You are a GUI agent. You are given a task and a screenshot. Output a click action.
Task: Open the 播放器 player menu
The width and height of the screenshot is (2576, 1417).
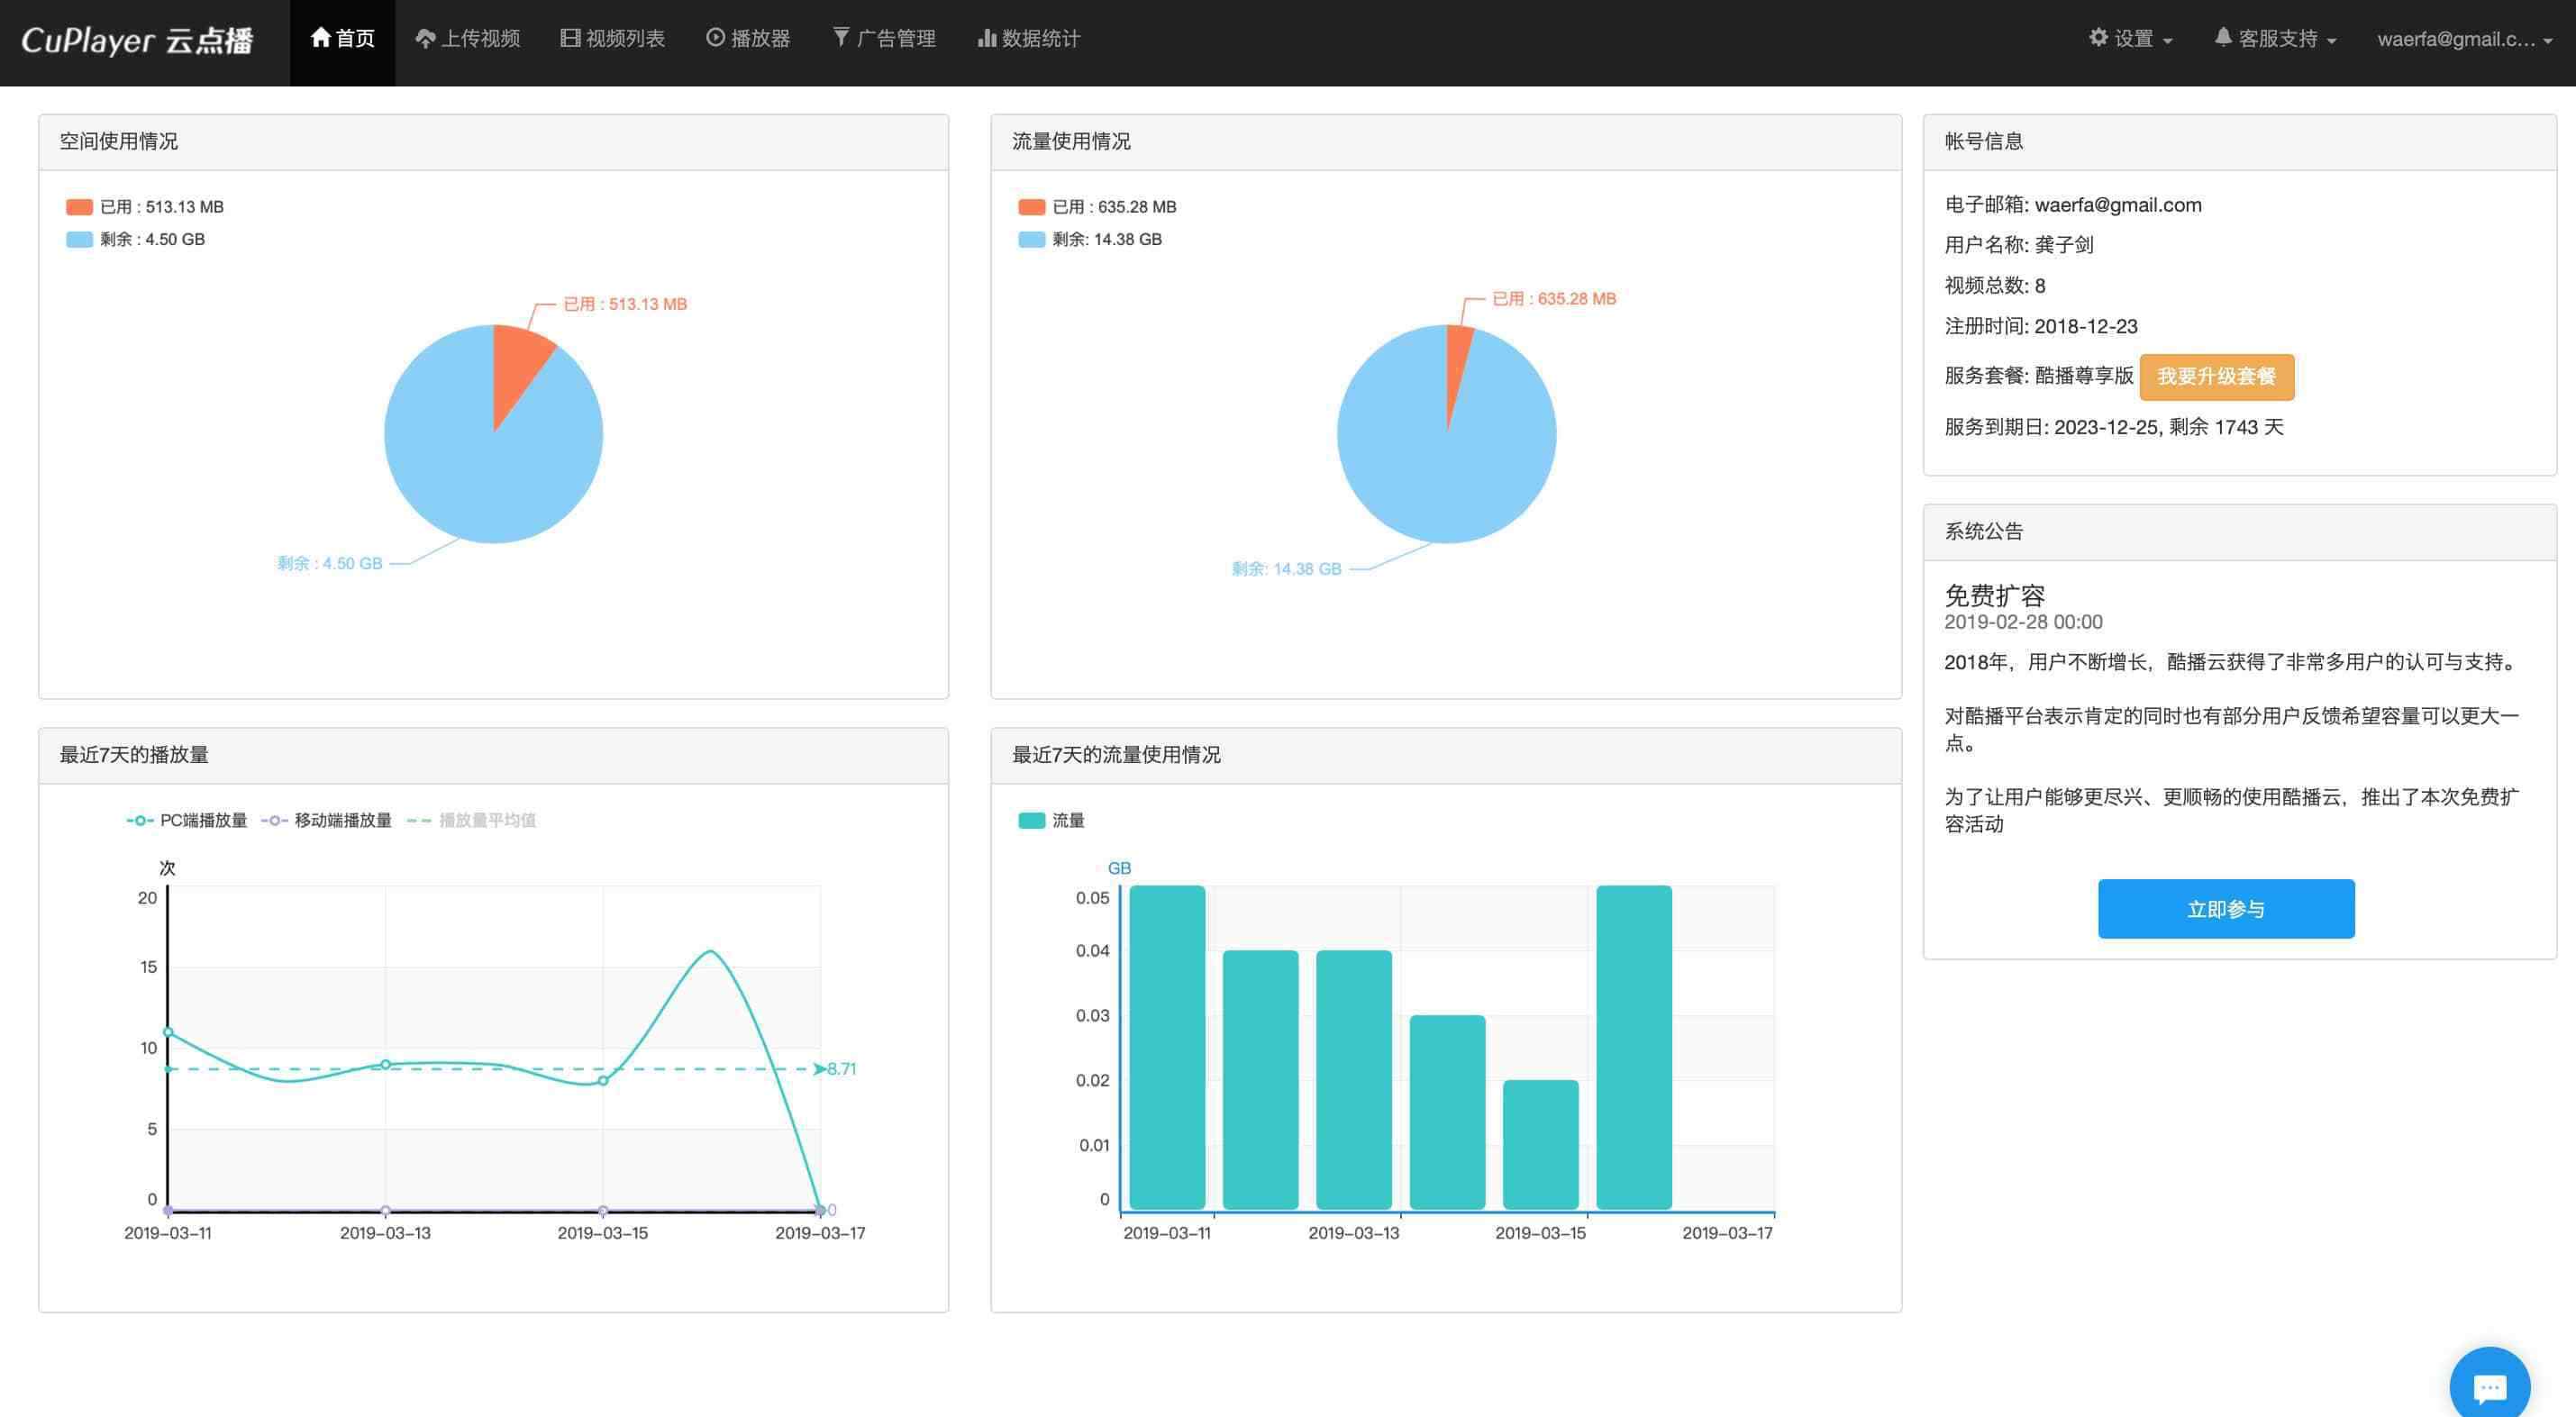point(748,39)
